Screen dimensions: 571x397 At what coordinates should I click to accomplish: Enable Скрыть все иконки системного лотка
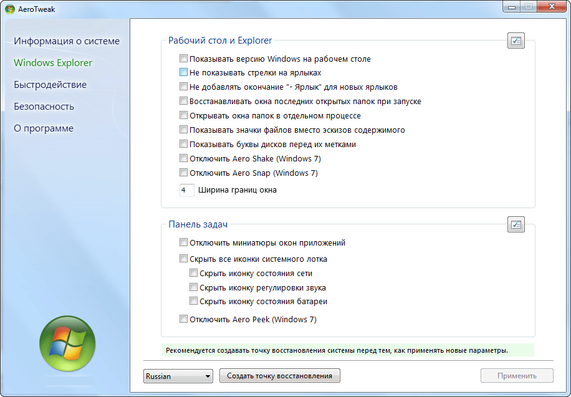(183, 259)
